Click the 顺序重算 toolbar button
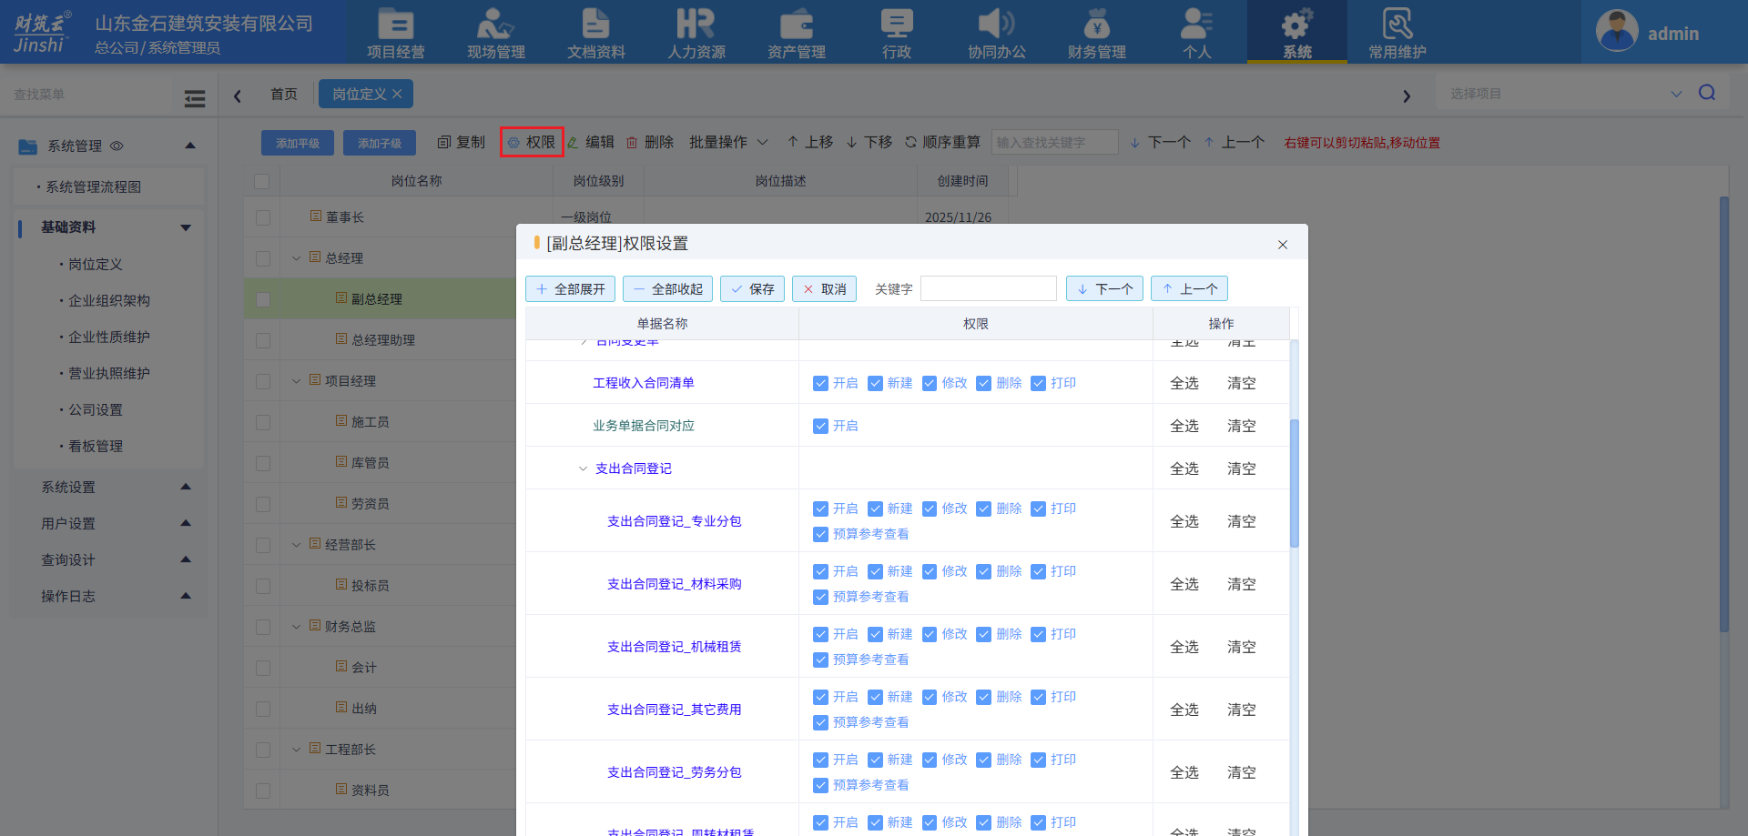The width and height of the screenshot is (1748, 836). [x=942, y=142]
